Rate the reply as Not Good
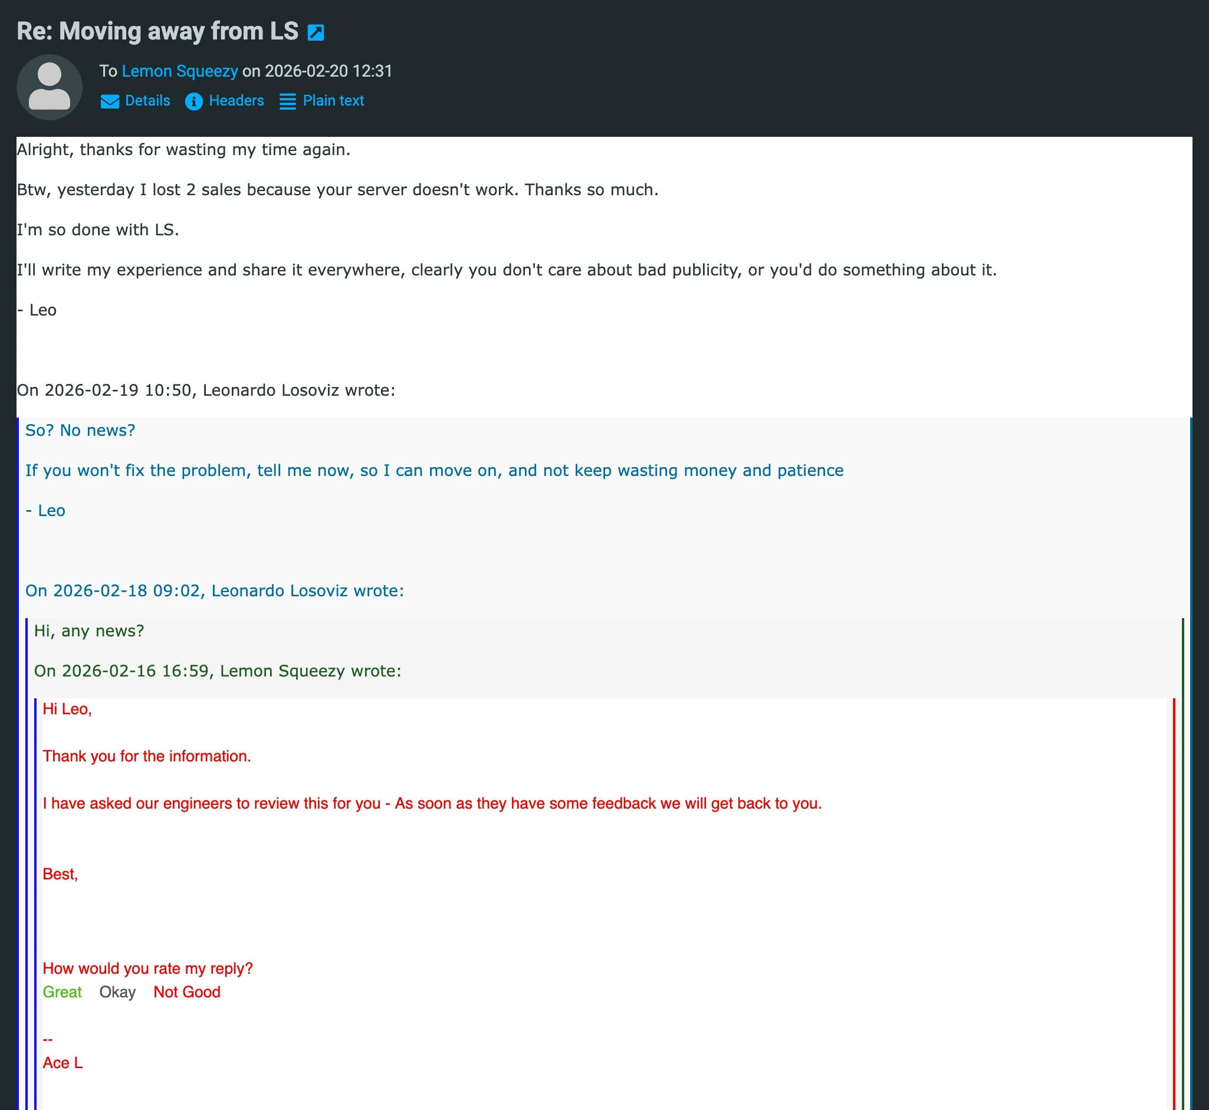Image resolution: width=1209 pixels, height=1110 pixels. pyautogui.click(x=187, y=992)
